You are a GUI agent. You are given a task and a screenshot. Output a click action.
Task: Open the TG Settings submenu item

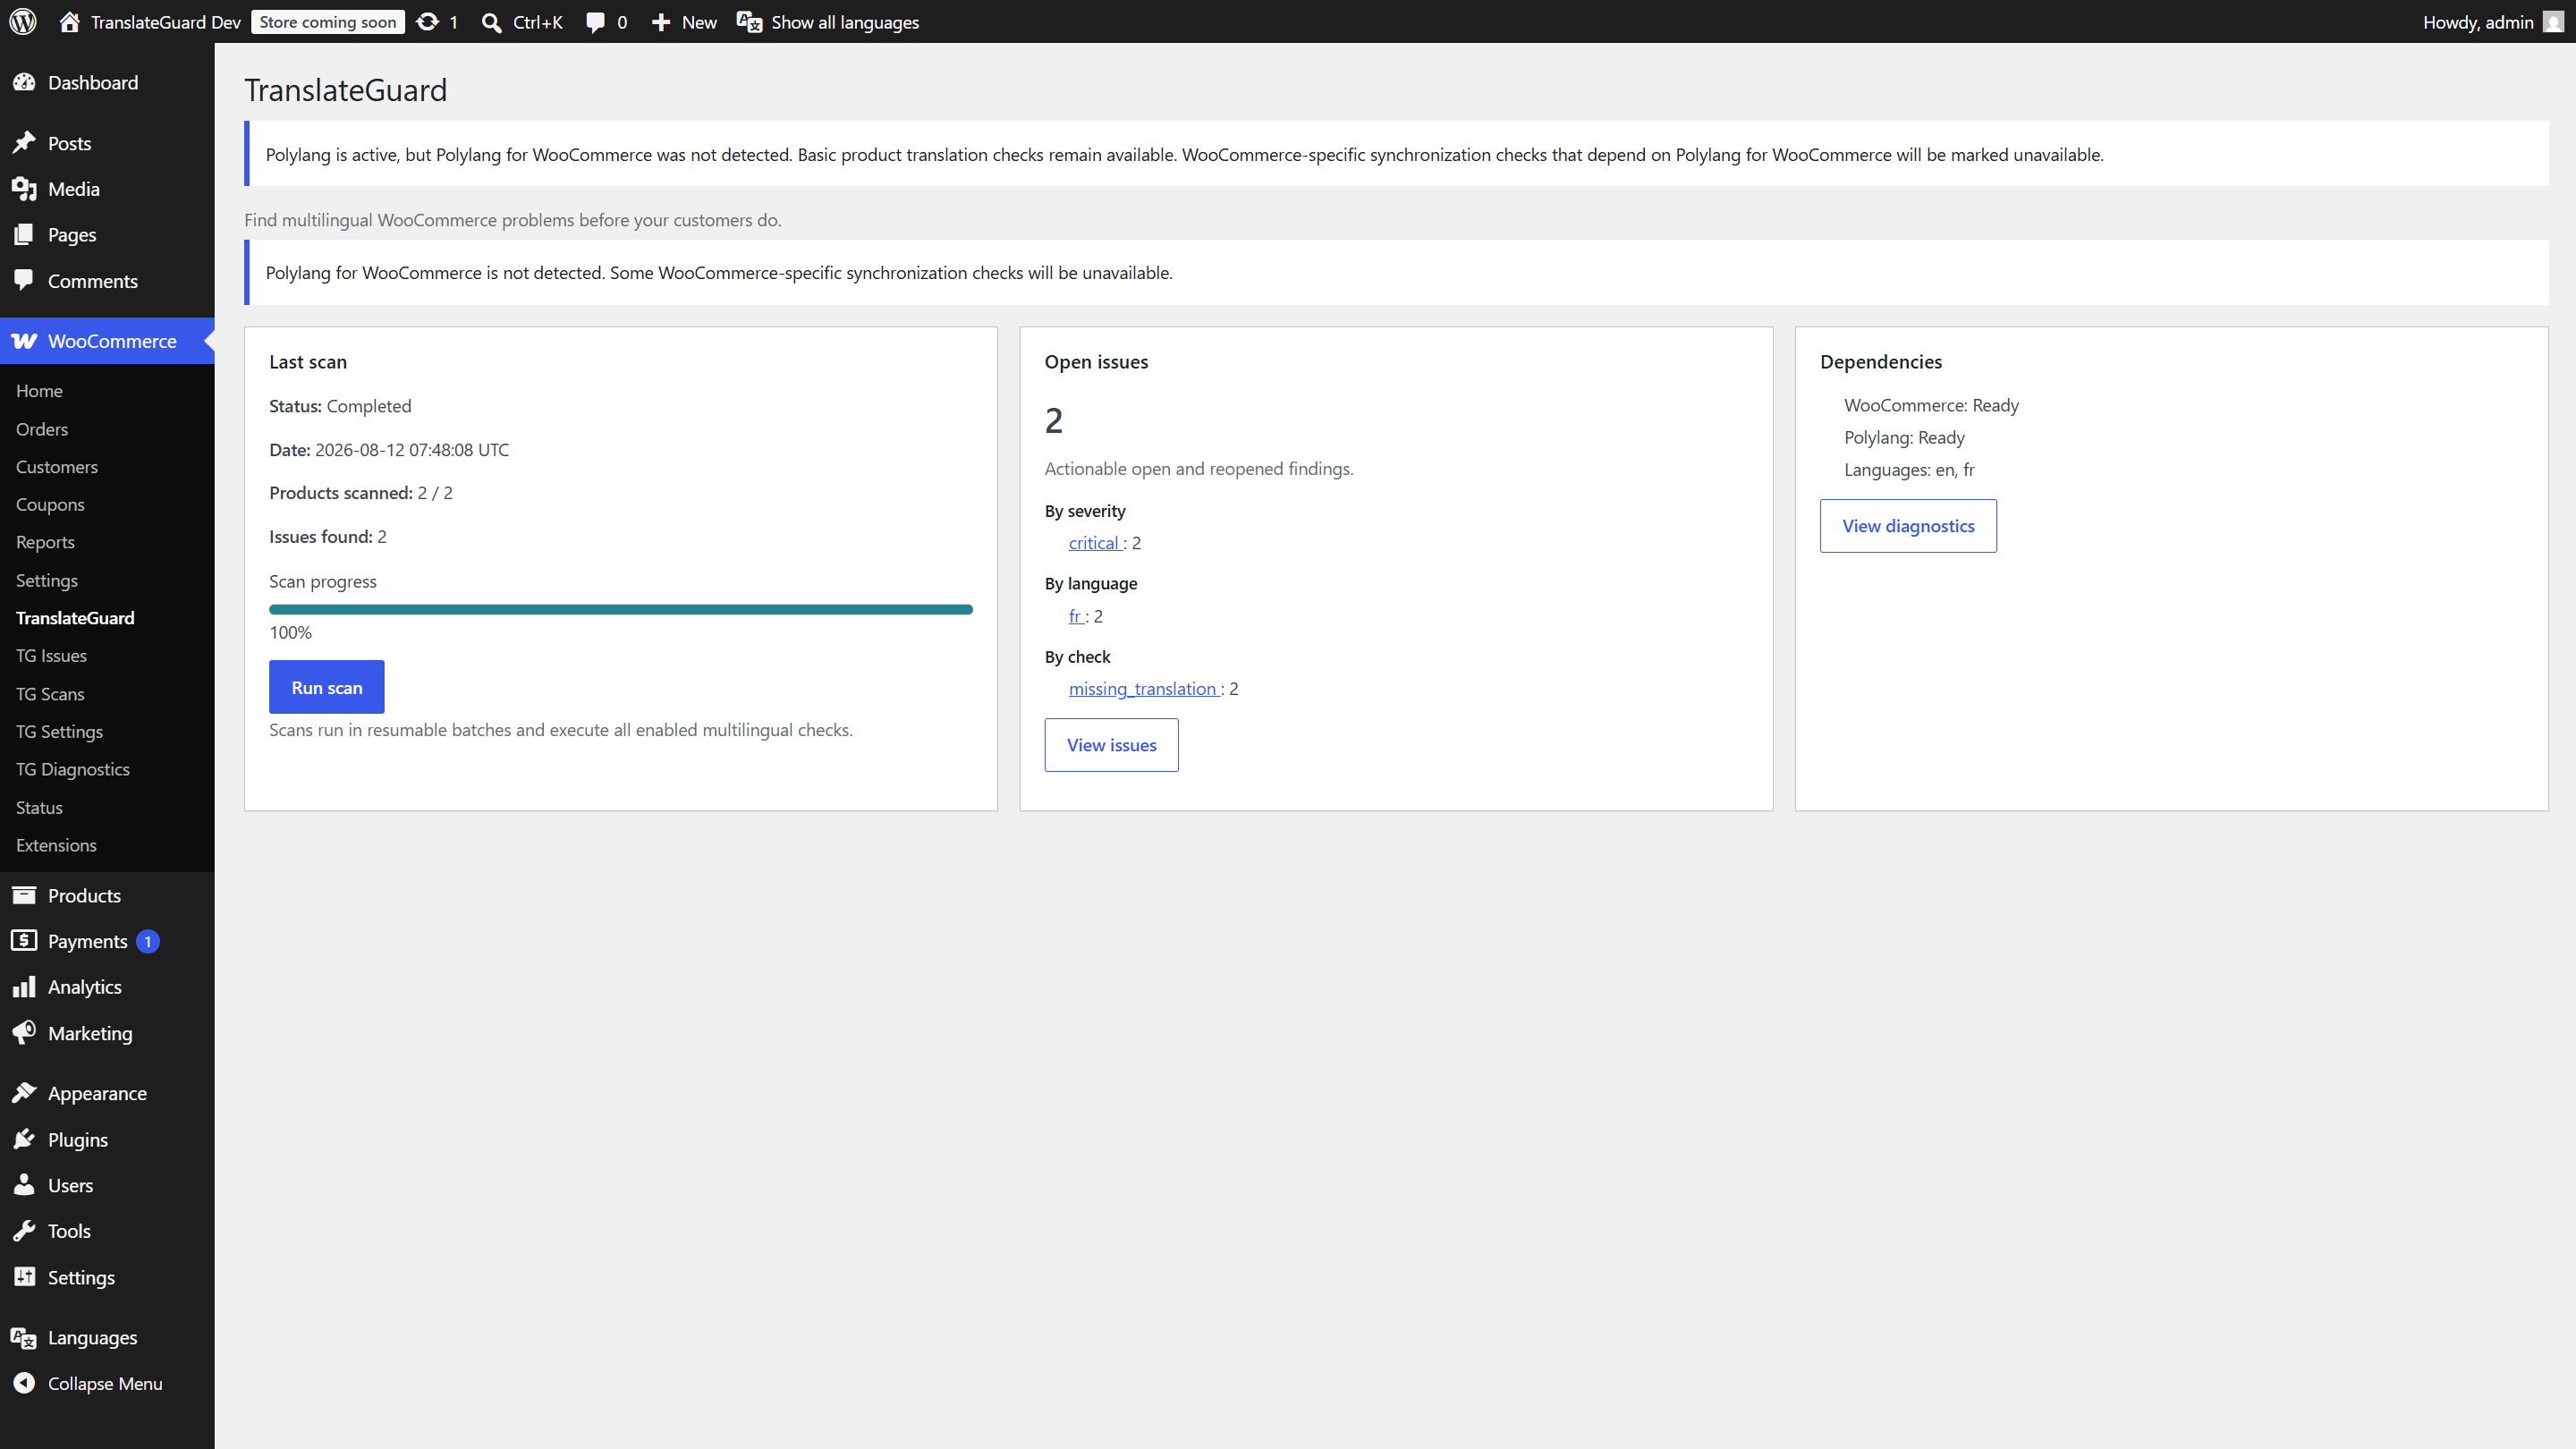[x=59, y=732]
